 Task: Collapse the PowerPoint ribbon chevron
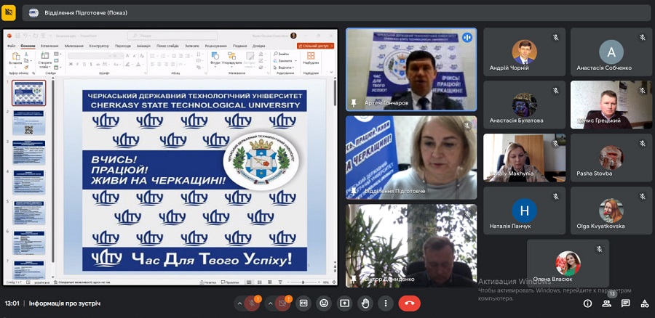pyautogui.click(x=332, y=72)
